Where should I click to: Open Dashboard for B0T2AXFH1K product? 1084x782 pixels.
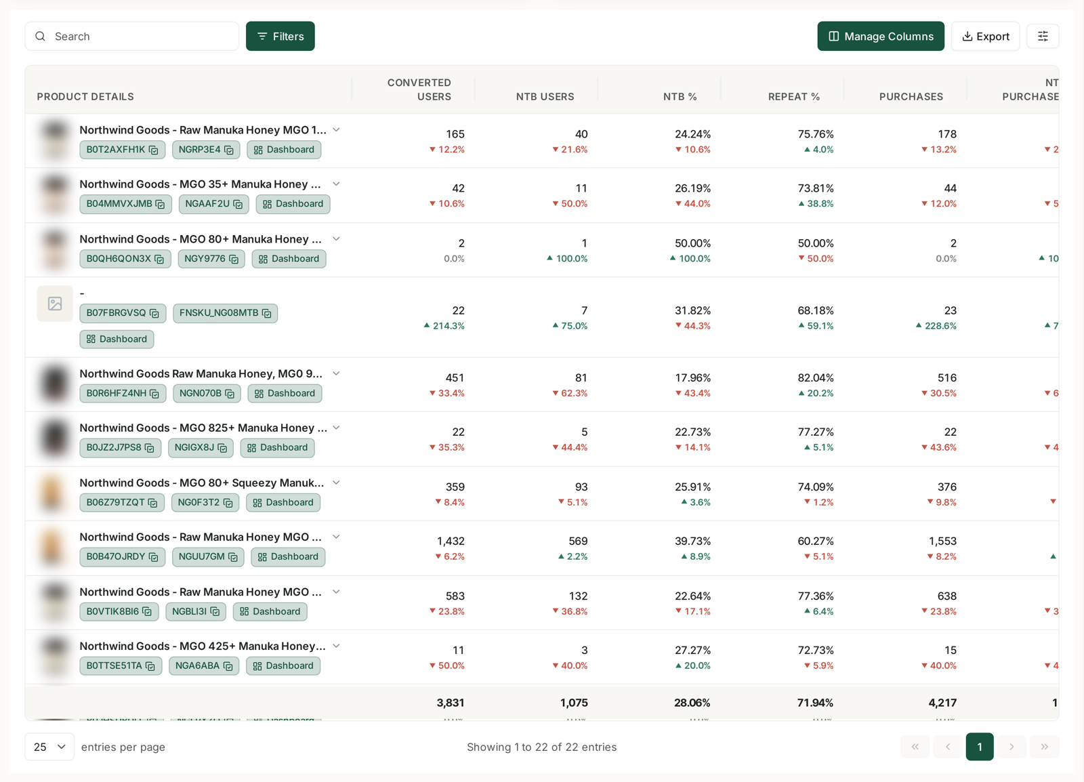(284, 150)
